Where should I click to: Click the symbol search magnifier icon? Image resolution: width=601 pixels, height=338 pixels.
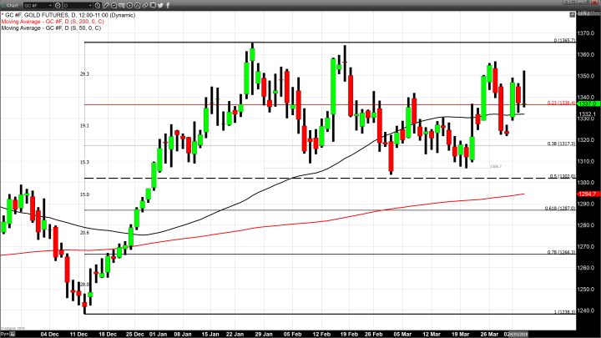point(58,5)
